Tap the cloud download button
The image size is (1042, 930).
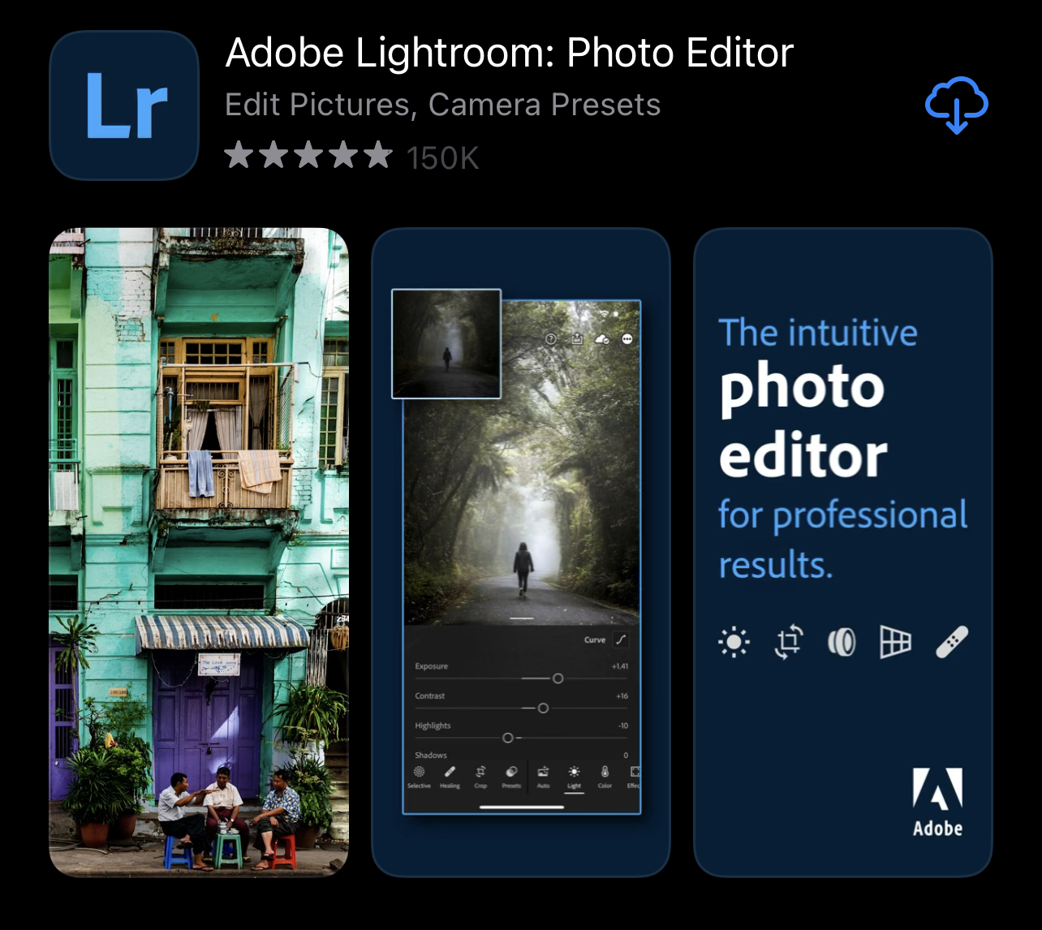pos(956,105)
